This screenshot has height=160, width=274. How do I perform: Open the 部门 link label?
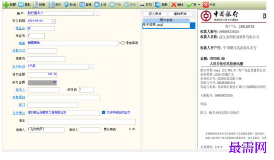[x=22, y=105]
